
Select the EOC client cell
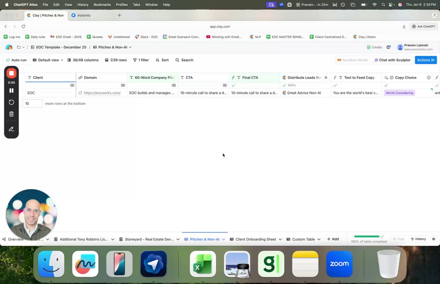coord(51,93)
